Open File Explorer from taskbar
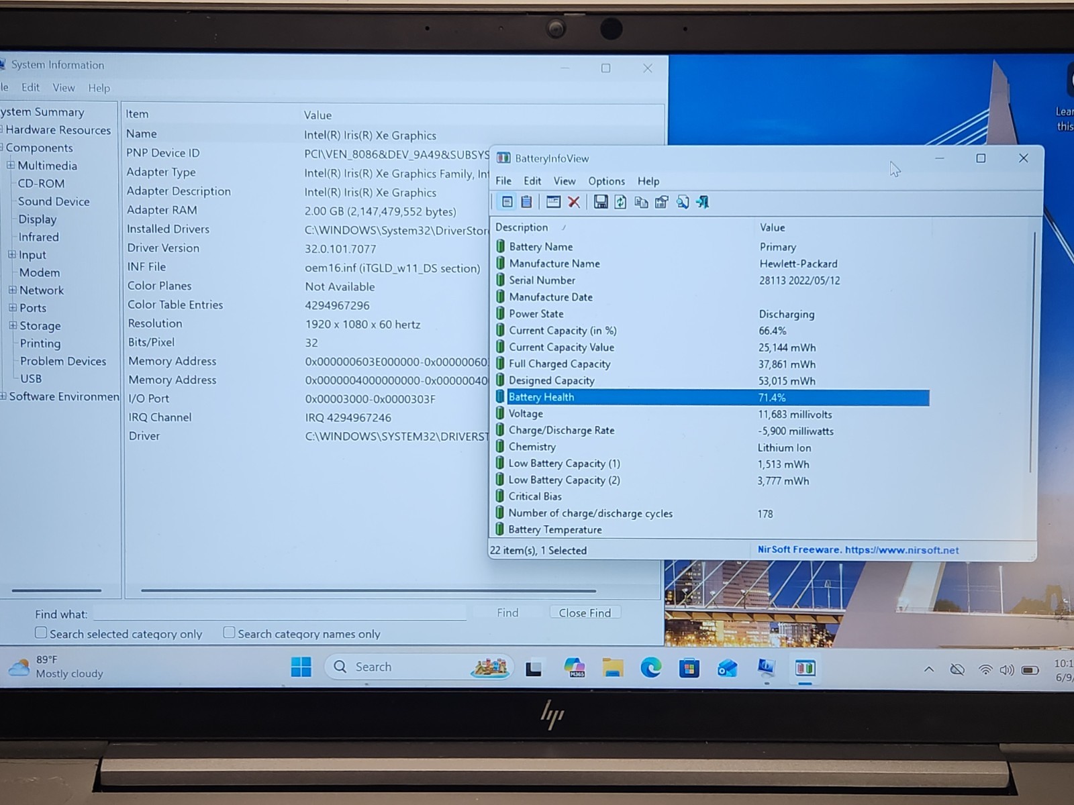This screenshot has height=805, width=1074. [613, 667]
